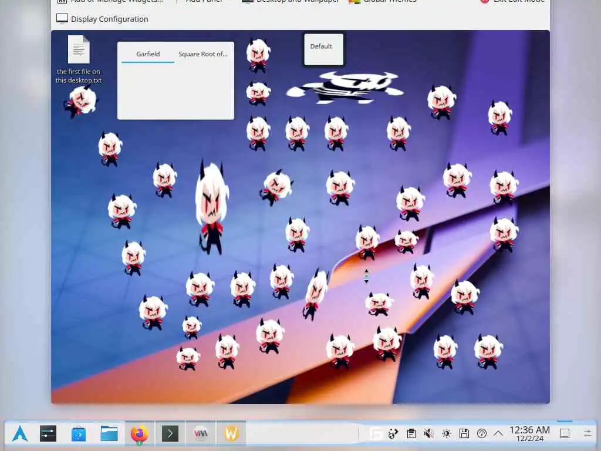This screenshot has width=601, height=451.
Task: Switch to the yellow W taskbar app
Action: 231,434
